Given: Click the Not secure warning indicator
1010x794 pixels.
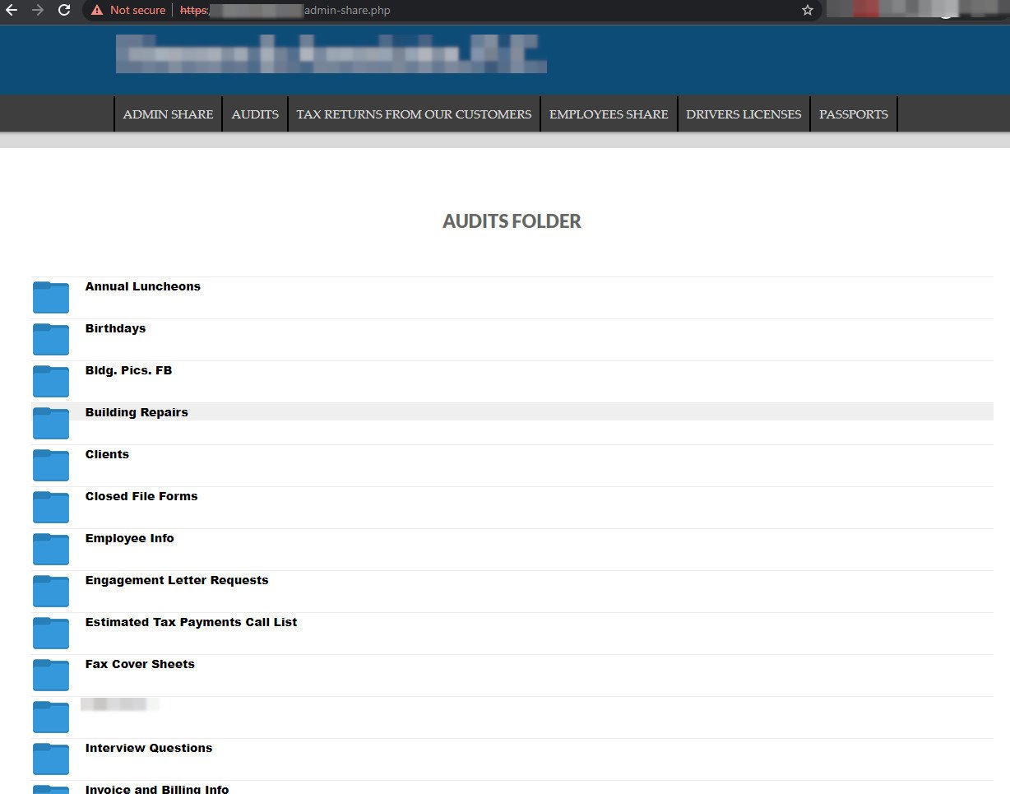Looking at the screenshot, I should pyautogui.click(x=127, y=11).
